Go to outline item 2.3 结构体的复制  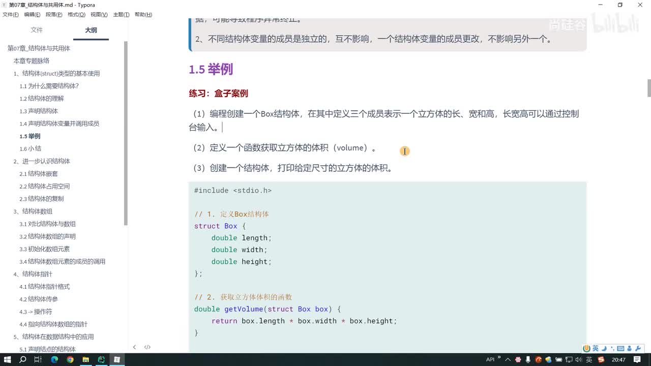click(x=42, y=199)
